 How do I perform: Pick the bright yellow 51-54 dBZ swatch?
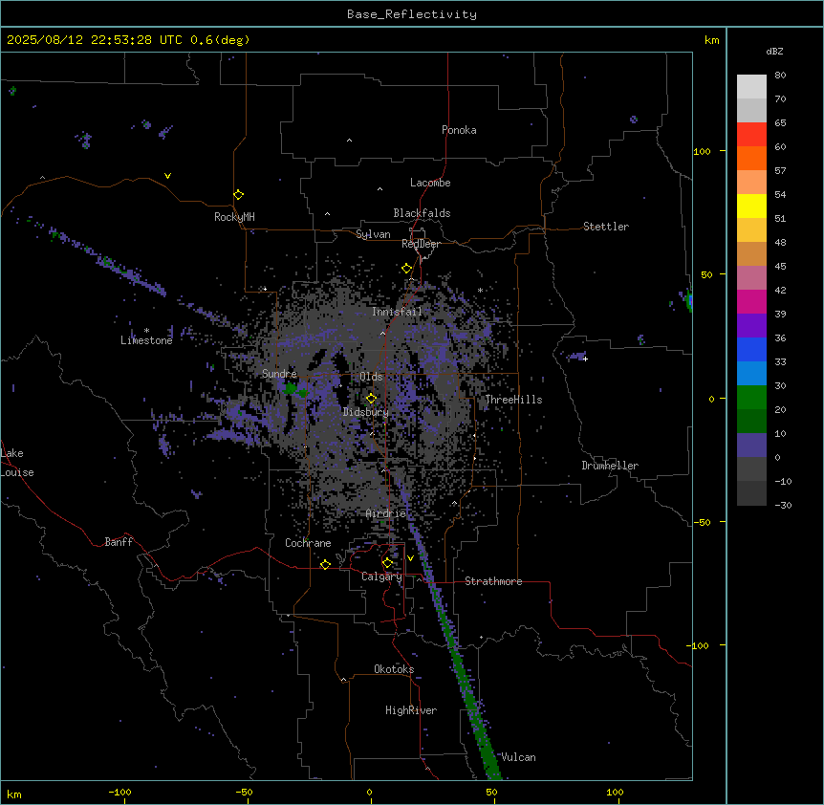click(x=751, y=206)
